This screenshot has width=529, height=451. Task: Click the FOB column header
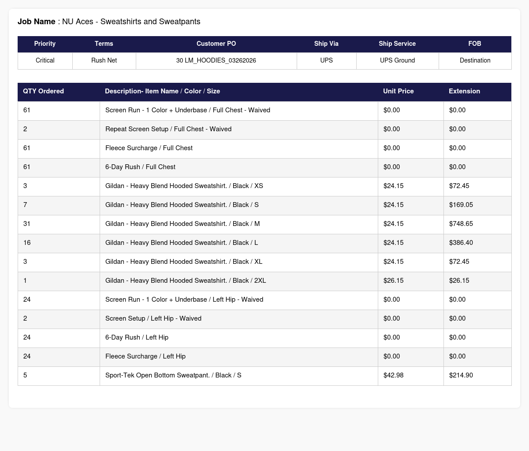475,44
